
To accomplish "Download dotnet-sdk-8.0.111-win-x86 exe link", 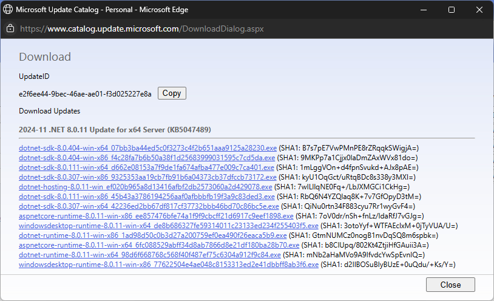I will point(147,197).
